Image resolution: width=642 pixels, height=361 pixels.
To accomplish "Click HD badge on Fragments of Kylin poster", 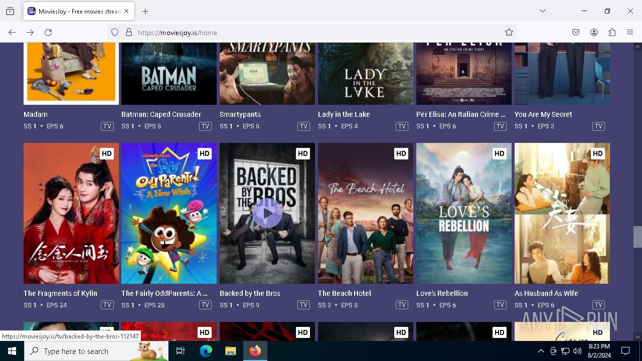I will pyautogui.click(x=106, y=153).
